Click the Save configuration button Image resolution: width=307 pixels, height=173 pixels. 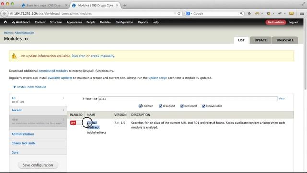[x=38, y=165]
